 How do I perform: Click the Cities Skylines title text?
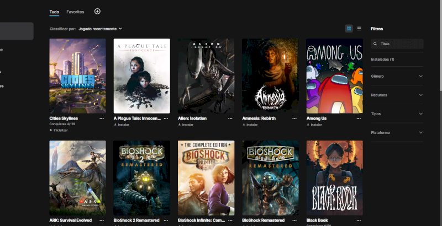click(x=64, y=119)
